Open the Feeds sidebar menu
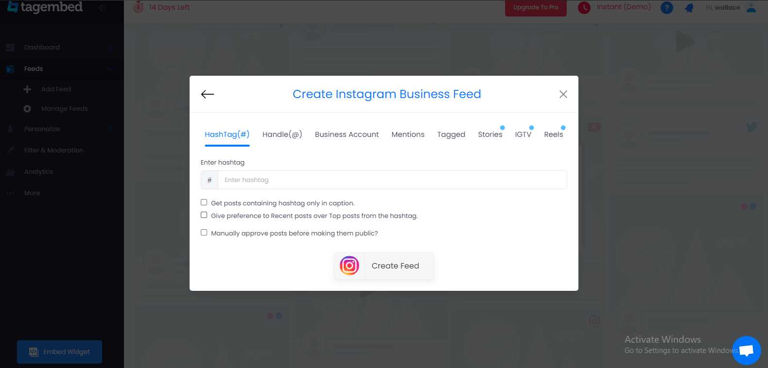The image size is (768, 368). [34, 68]
